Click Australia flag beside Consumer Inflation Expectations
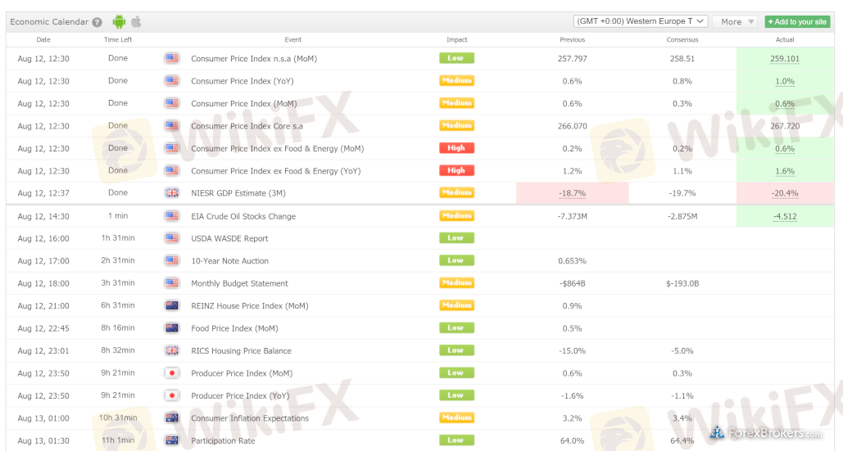This screenshot has height=451, width=843. point(171,418)
